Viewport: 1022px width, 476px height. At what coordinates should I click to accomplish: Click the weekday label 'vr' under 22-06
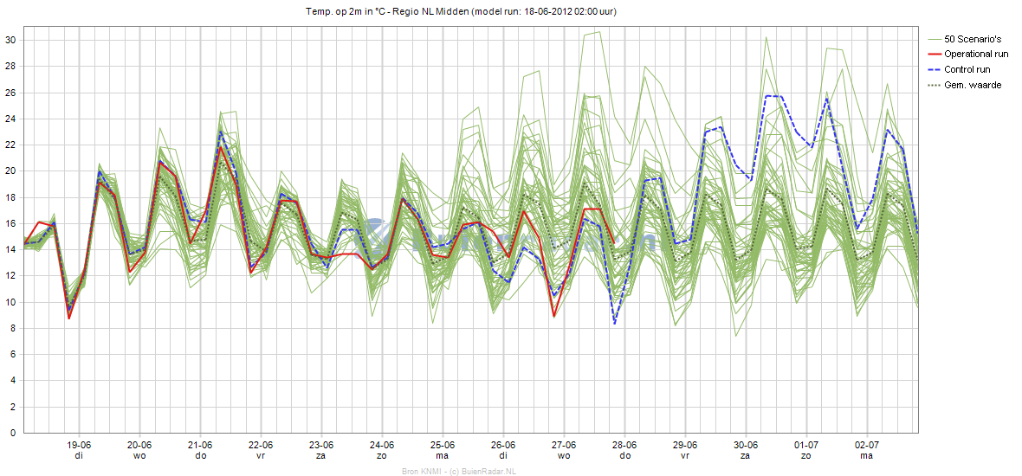pyautogui.click(x=261, y=456)
